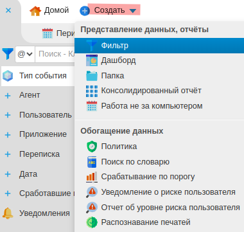
Task: Click the Поиск по словарю book icon
Action: [x=92, y=162]
